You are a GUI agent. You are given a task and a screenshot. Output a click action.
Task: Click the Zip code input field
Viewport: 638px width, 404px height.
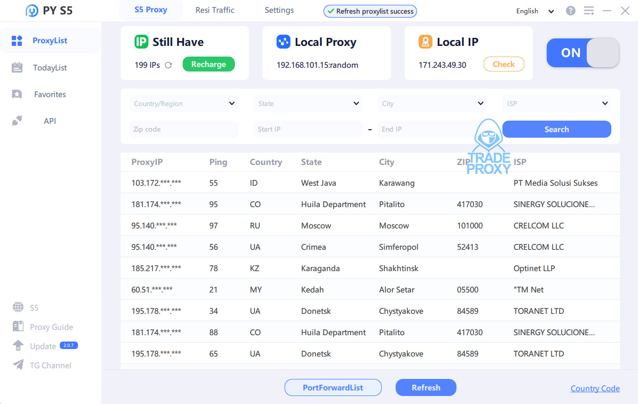tap(184, 129)
